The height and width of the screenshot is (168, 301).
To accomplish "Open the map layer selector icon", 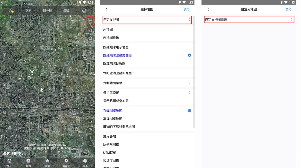I will 90,20.
